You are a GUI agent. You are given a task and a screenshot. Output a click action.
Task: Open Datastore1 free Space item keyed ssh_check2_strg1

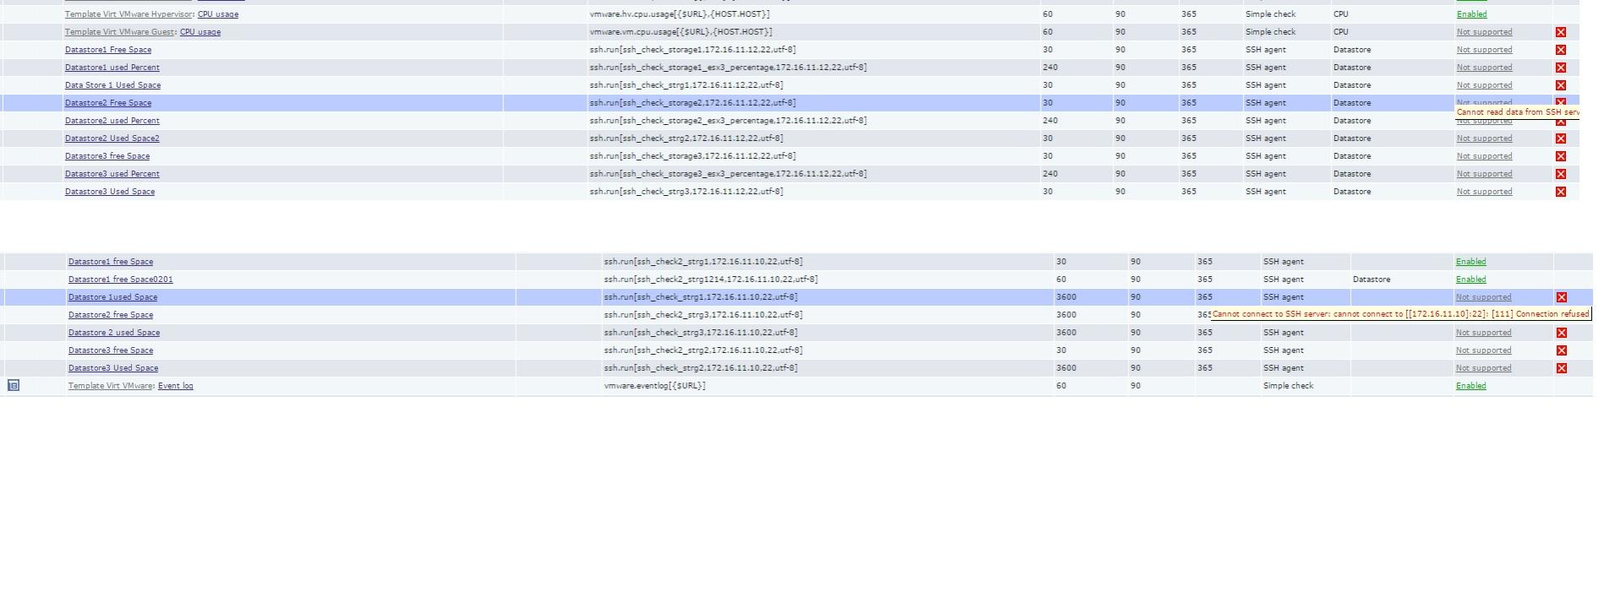pos(111,262)
